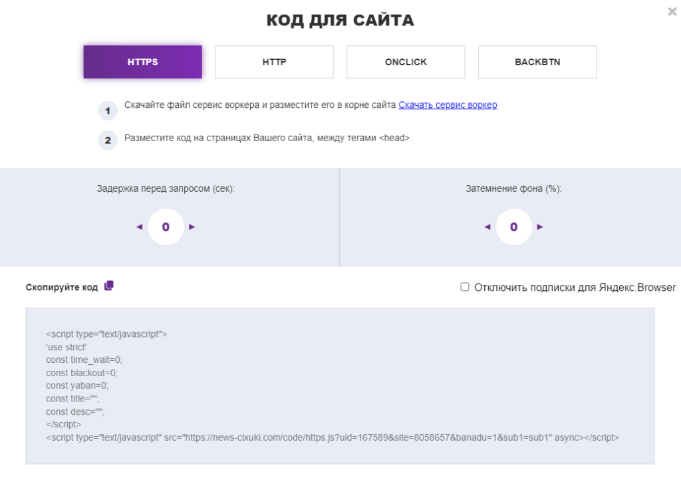Click the 'const time_wait=0;' code line

click(84, 360)
